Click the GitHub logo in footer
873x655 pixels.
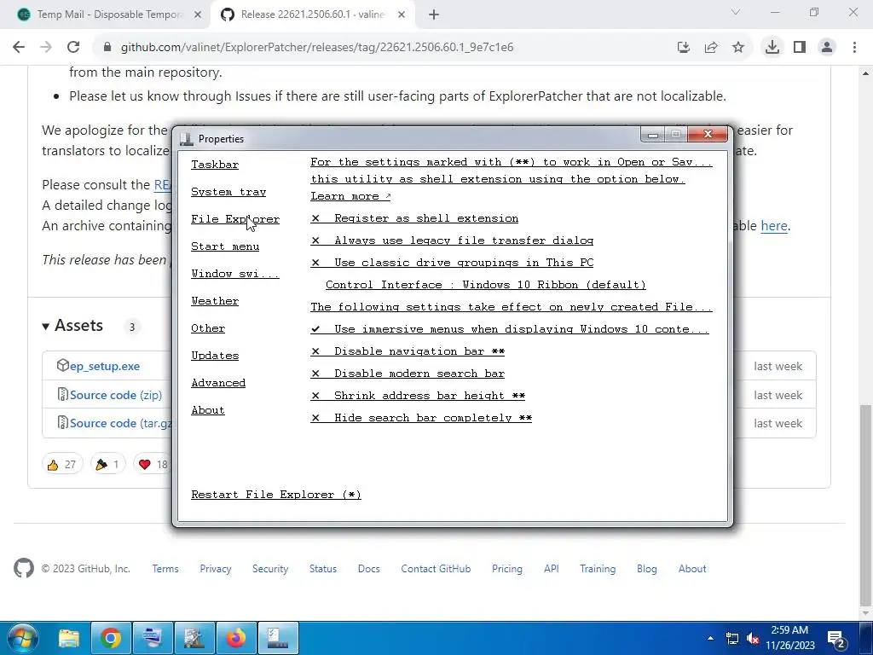click(x=24, y=569)
